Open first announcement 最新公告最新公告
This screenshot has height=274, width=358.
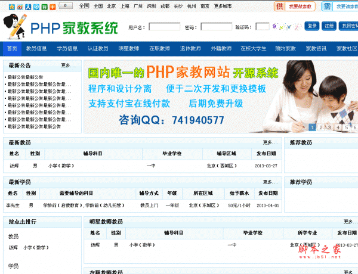pyautogui.click(x=25, y=77)
